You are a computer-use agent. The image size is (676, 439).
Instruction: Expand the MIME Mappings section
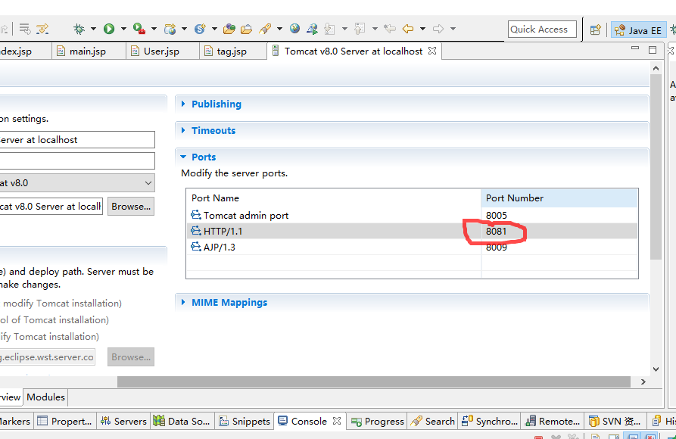pos(229,303)
